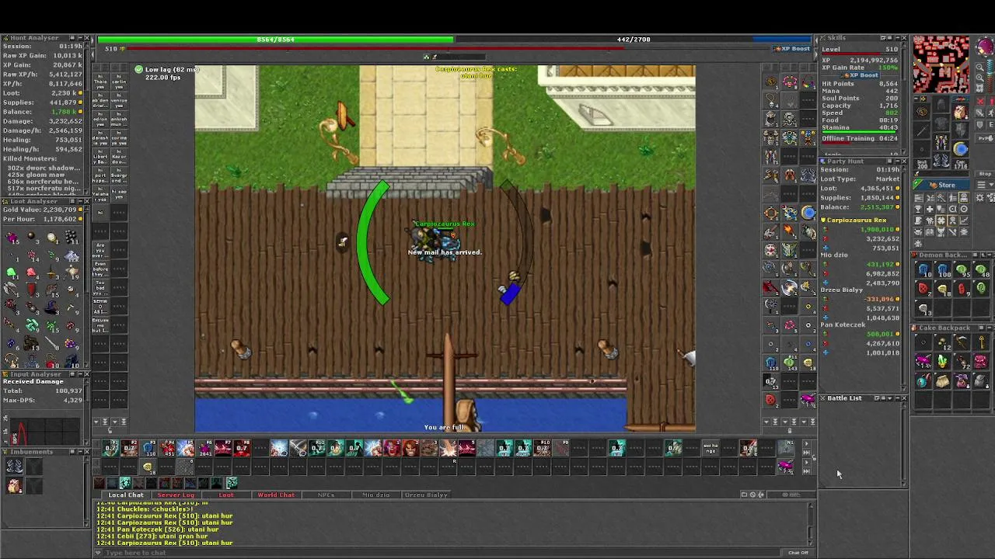Viewport: 995px width, 559px height.
Task: Click Demon Backpack item with count 13
Action: 923,307
